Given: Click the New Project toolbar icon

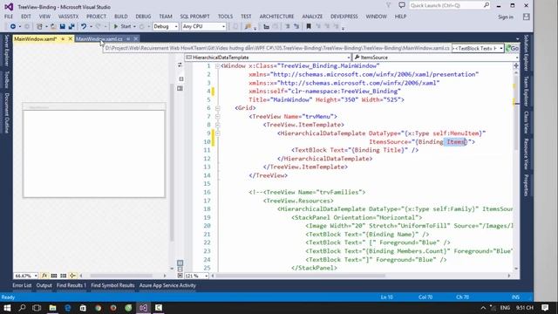Looking at the screenshot, I should (x=39, y=26).
